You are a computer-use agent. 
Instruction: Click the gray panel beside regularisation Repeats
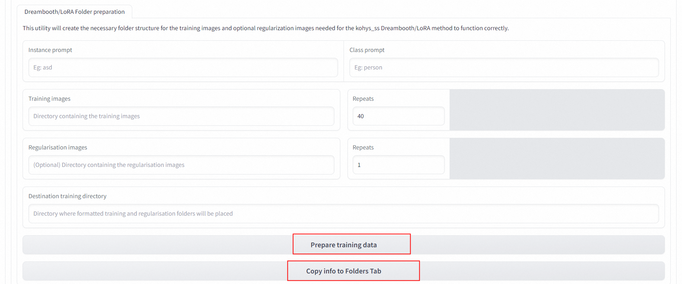click(x=557, y=159)
